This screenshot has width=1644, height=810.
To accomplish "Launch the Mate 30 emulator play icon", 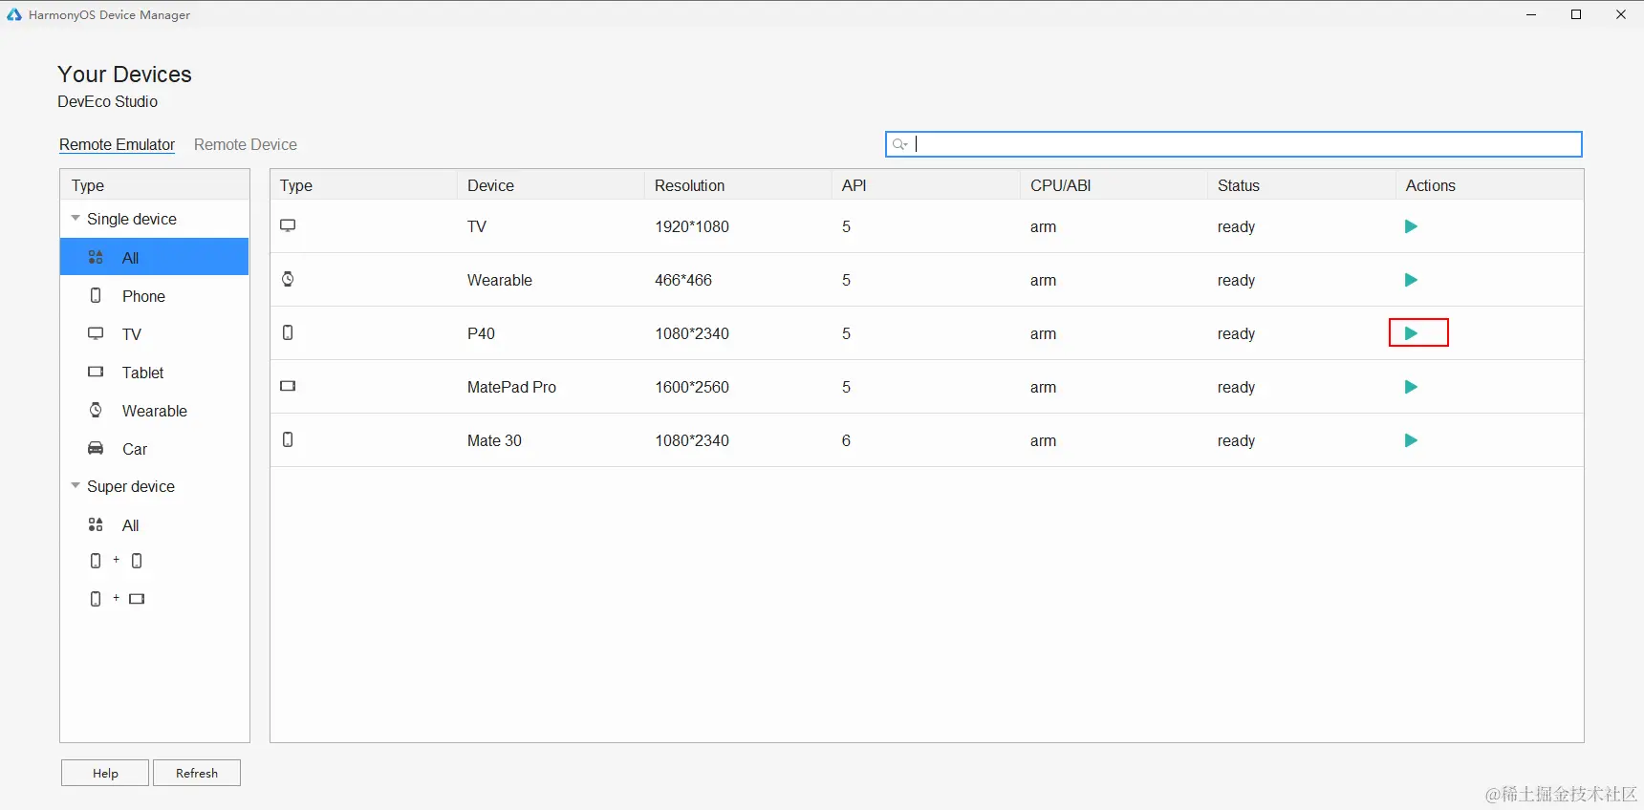I will [x=1411, y=440].
